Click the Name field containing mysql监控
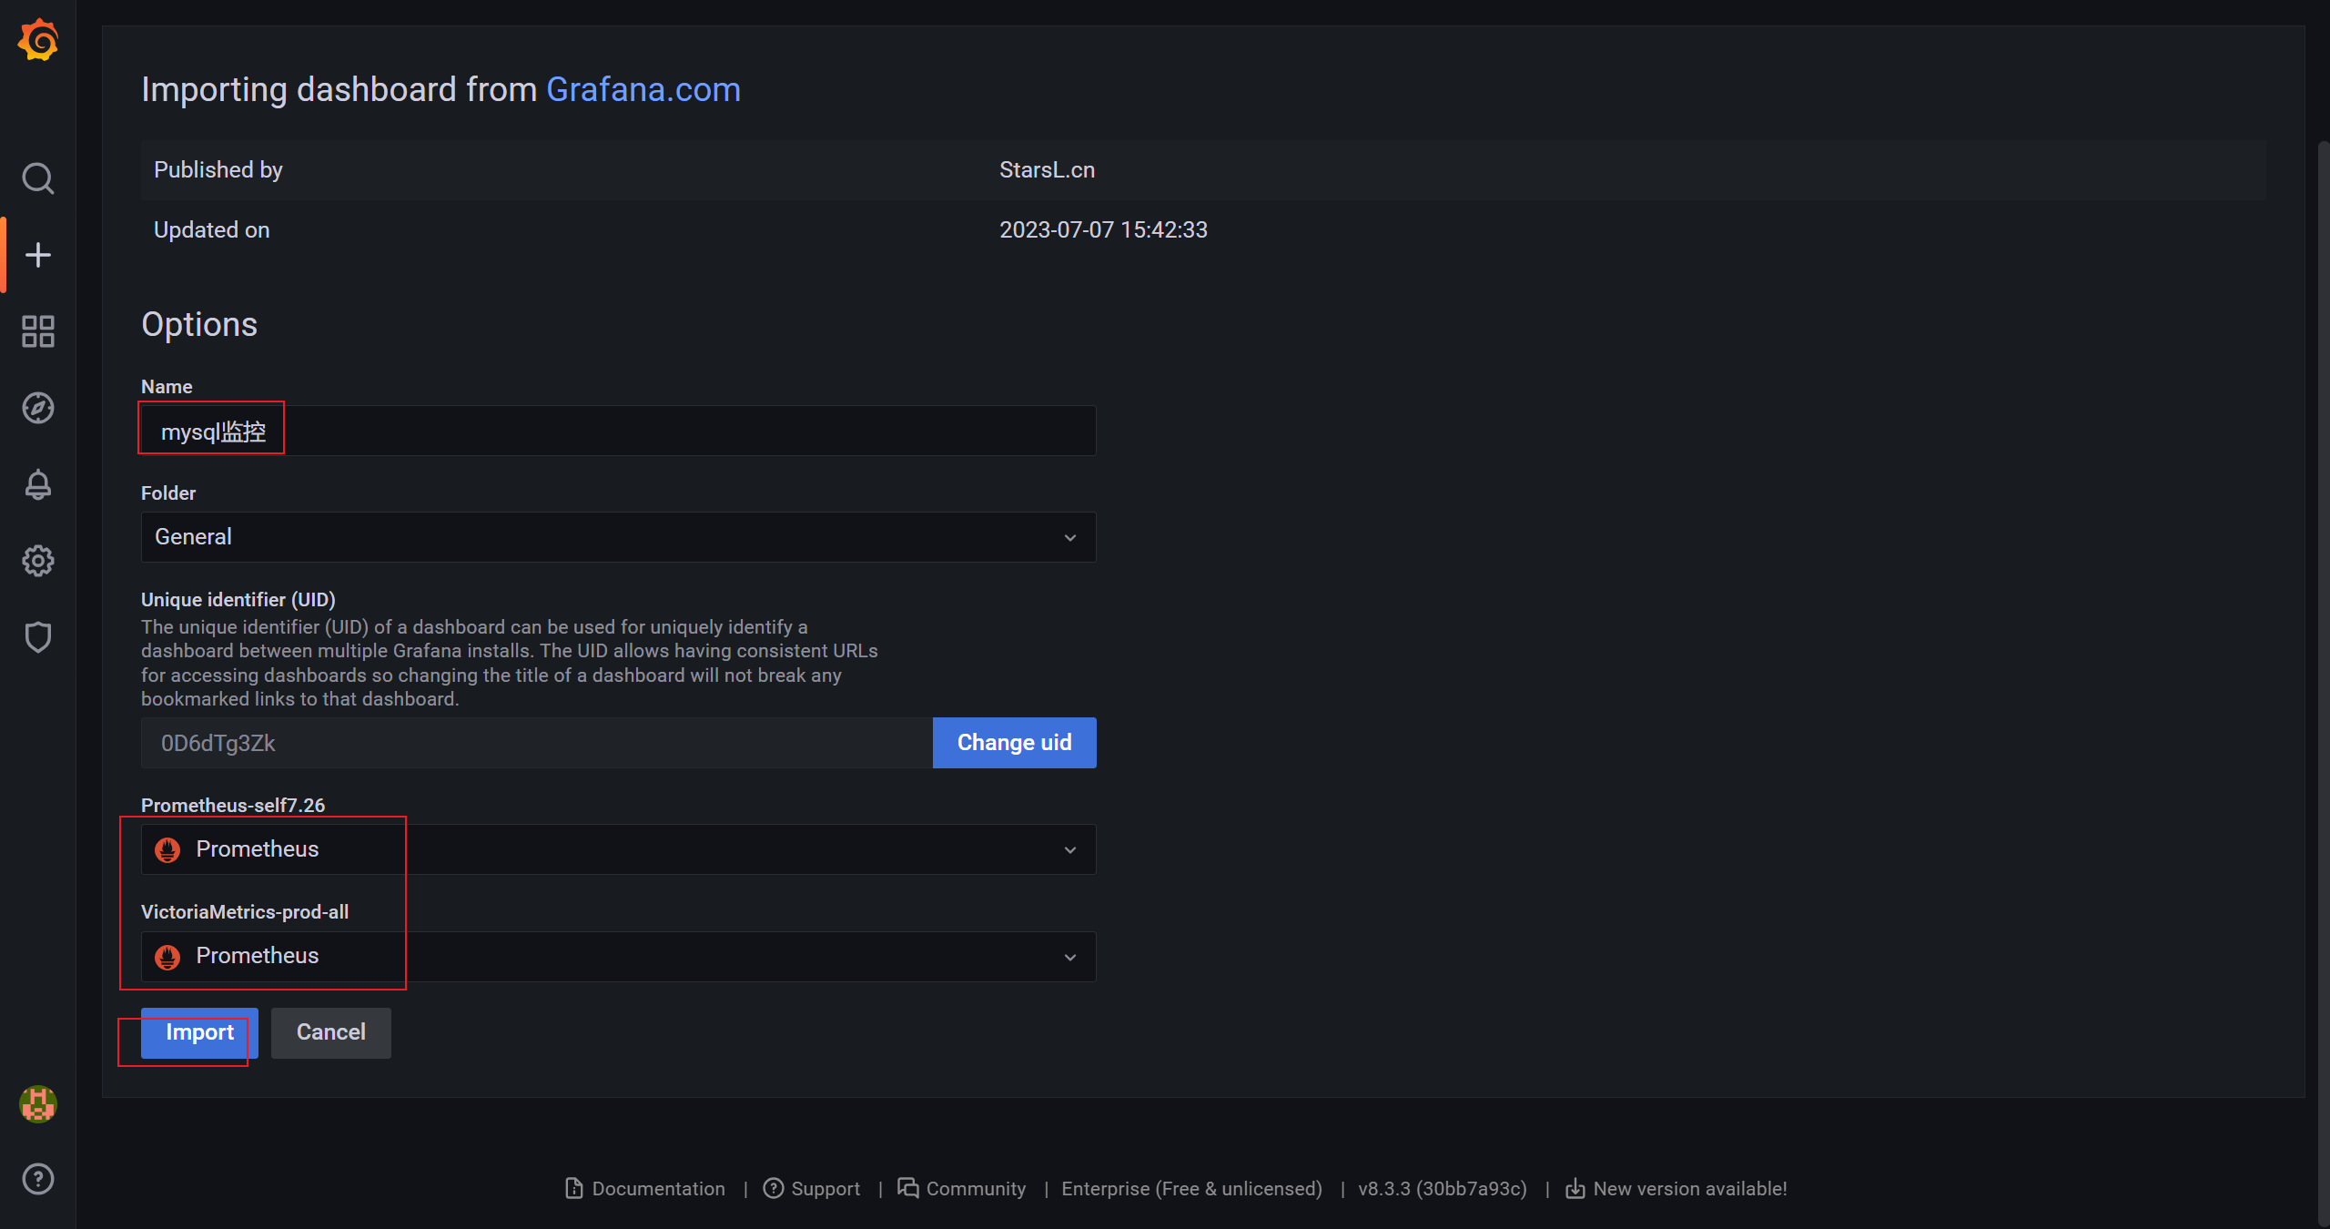The height and width of the screenshot is (1229, 2330). (x=618, y=431)
